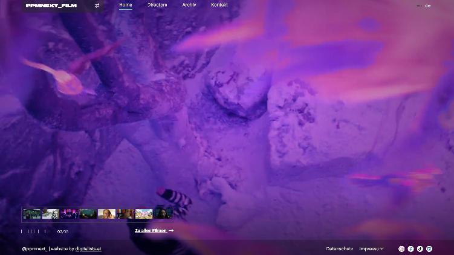454x255 pixels.
Task: Open the Instagram social icon
Action: point(401,249)
